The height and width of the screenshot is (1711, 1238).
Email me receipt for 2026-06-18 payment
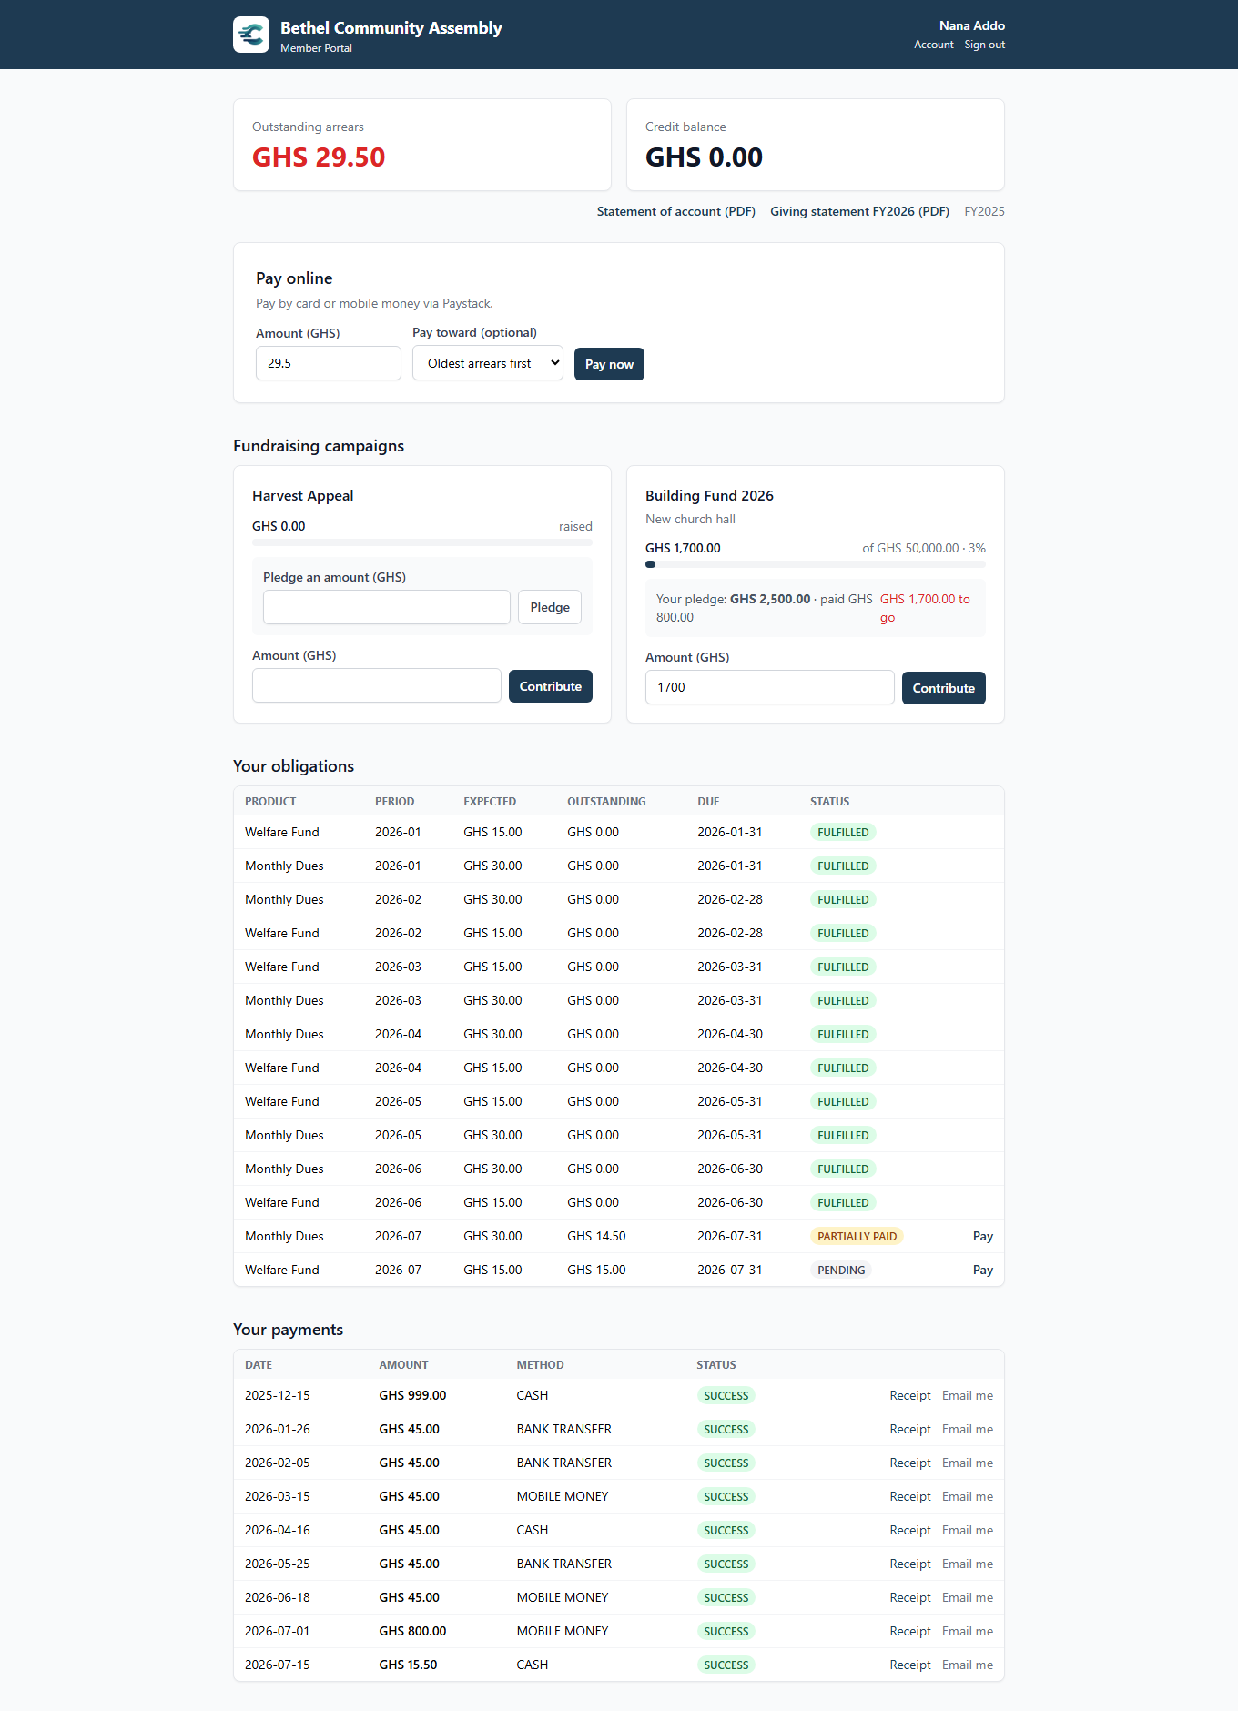pos(968,1597)
